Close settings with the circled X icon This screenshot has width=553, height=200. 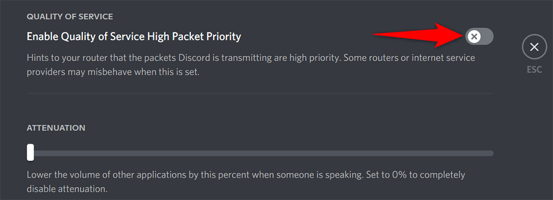534,46
